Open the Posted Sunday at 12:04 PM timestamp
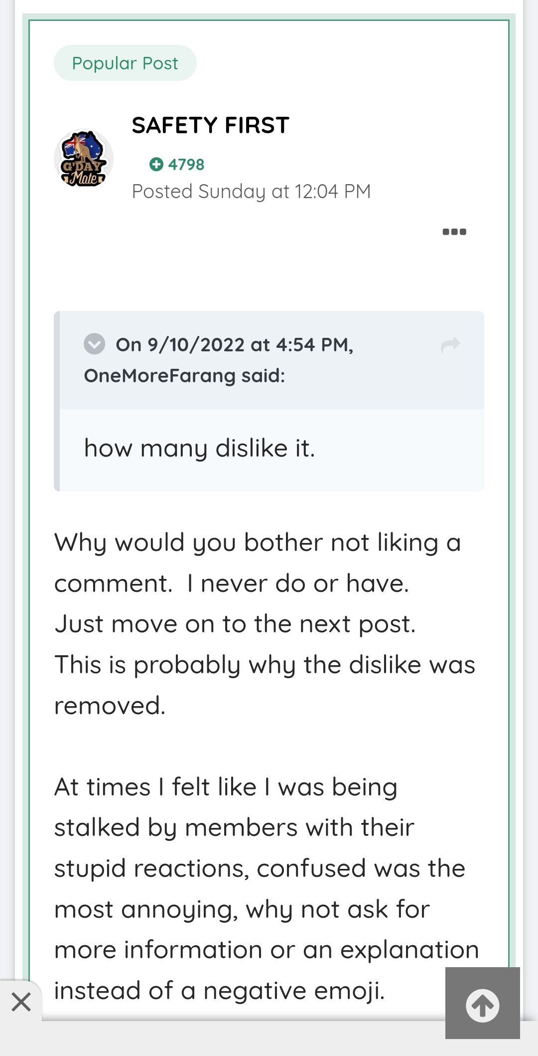 click(x=251, y=192)
